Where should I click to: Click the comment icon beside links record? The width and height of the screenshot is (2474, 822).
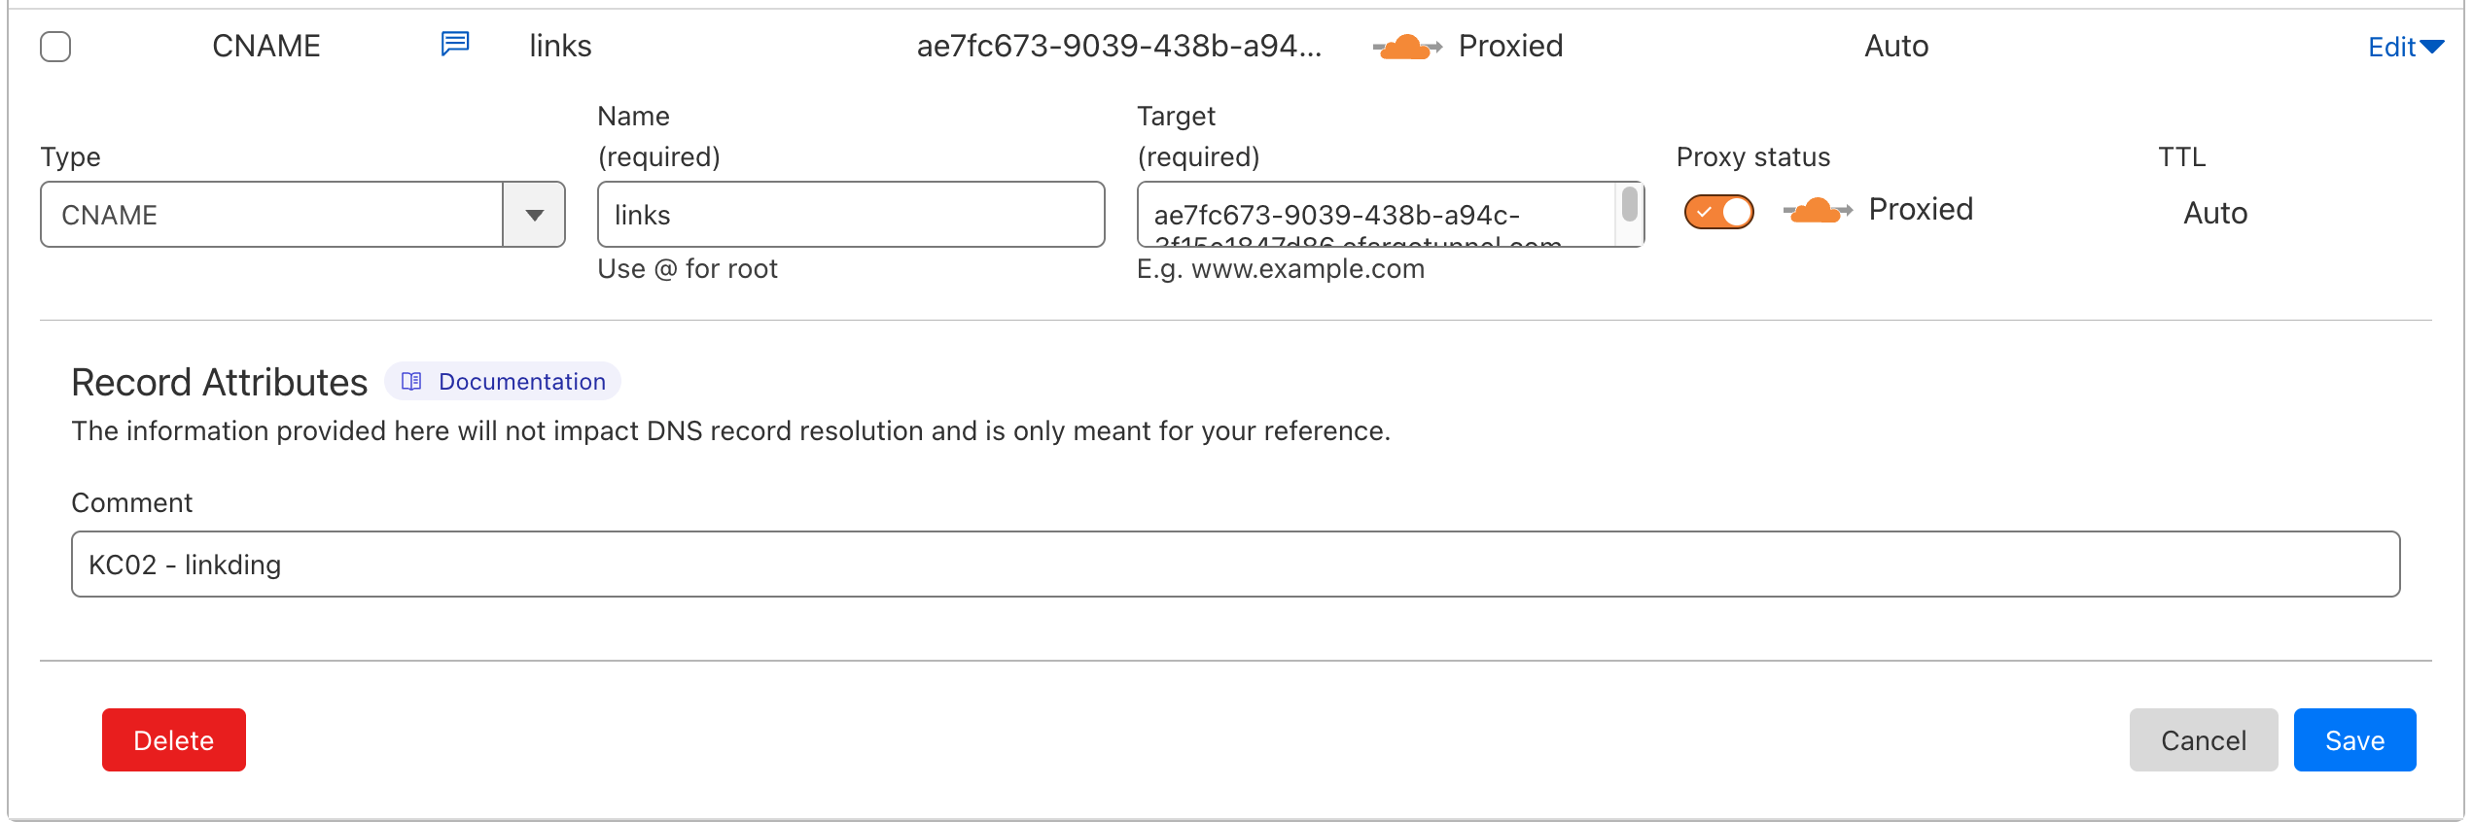click(x=455, y=44)
